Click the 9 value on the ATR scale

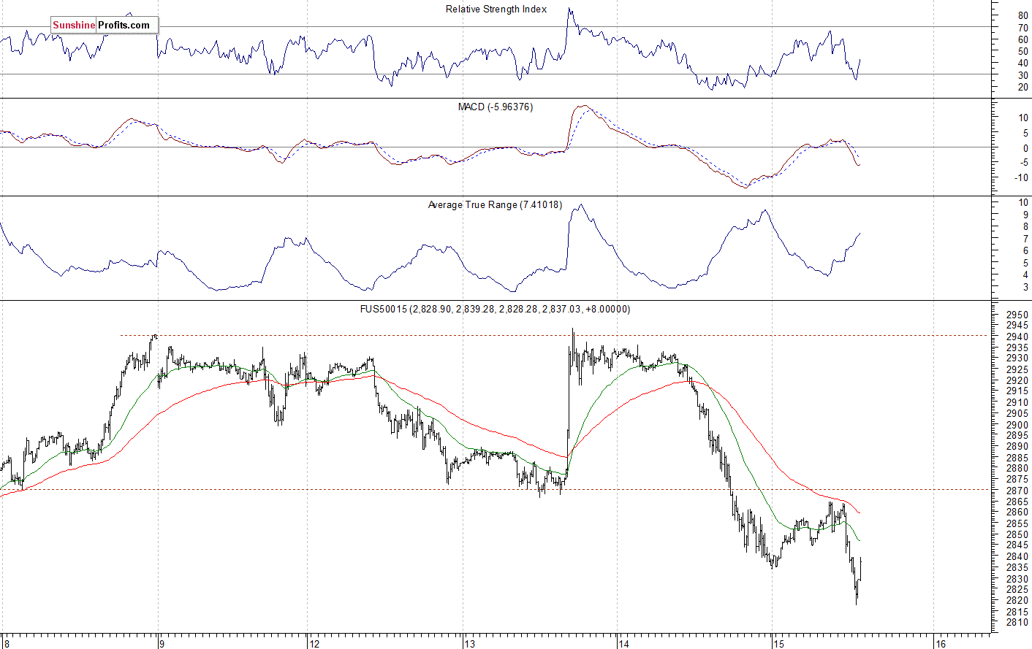pyautogui.click(x=1025, y=215)
